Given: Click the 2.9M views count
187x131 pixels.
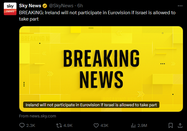Looking at the screenshot, I should pyautogui.click(x=142, y=126).
